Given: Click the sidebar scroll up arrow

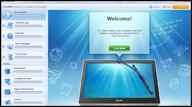Looking at the screenshot, I should (47, 12).
